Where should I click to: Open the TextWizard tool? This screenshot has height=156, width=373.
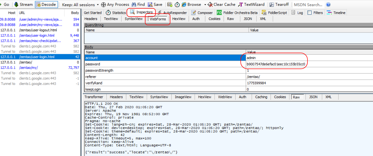(x=252, y=5)
